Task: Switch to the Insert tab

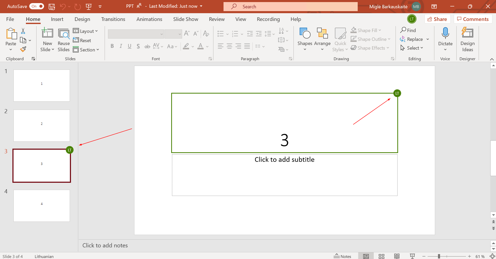Action: point(57,19)
